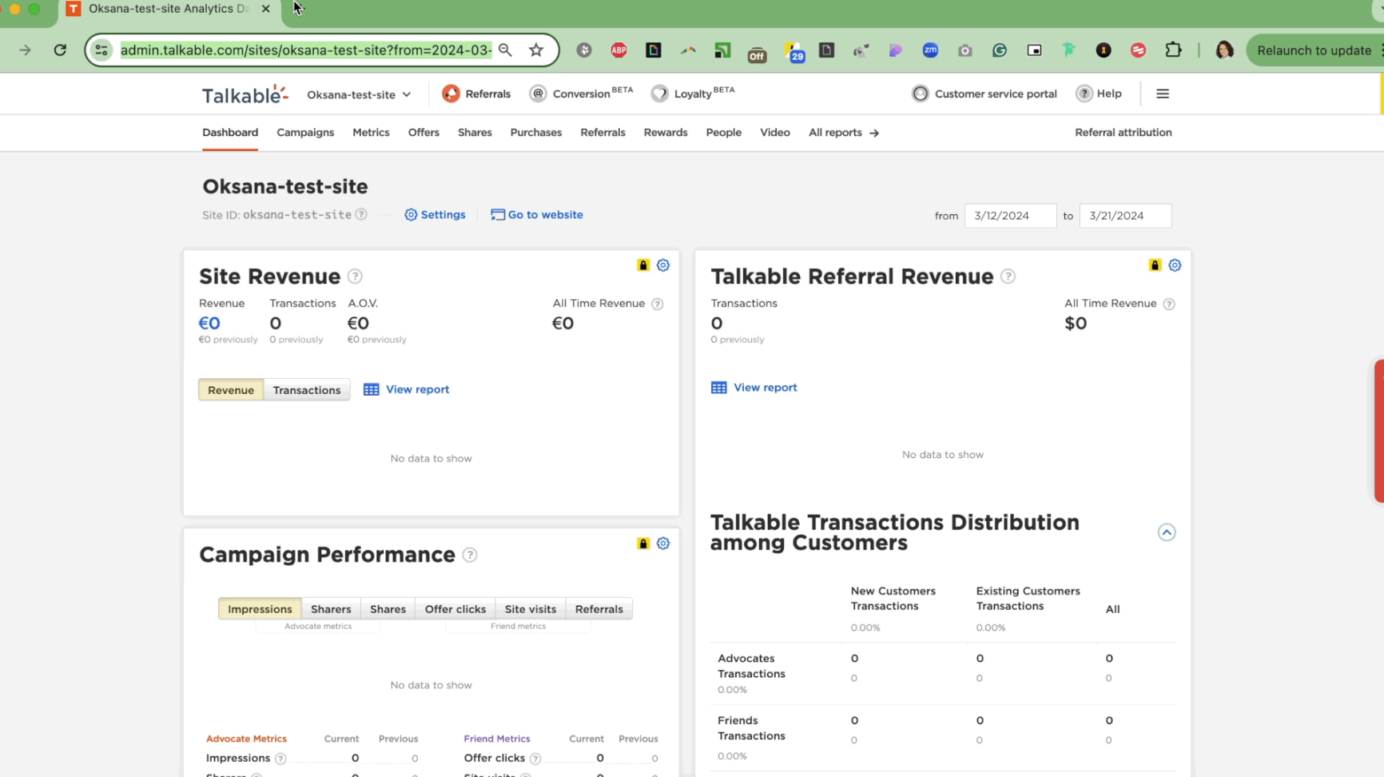Select Sharers metric in Campaign Performance
Viewport: 1384px width, 777px height.
330,608
